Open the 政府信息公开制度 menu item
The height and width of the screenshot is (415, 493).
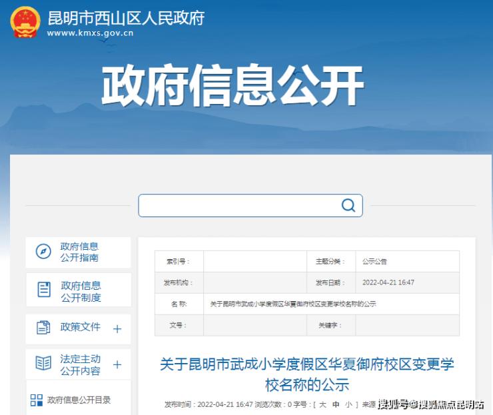(x=81, y=291)
